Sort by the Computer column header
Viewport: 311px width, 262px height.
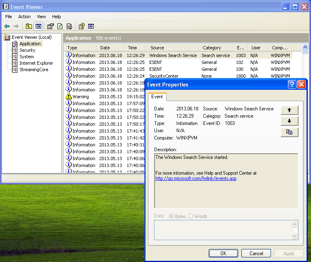click(280, 48)
